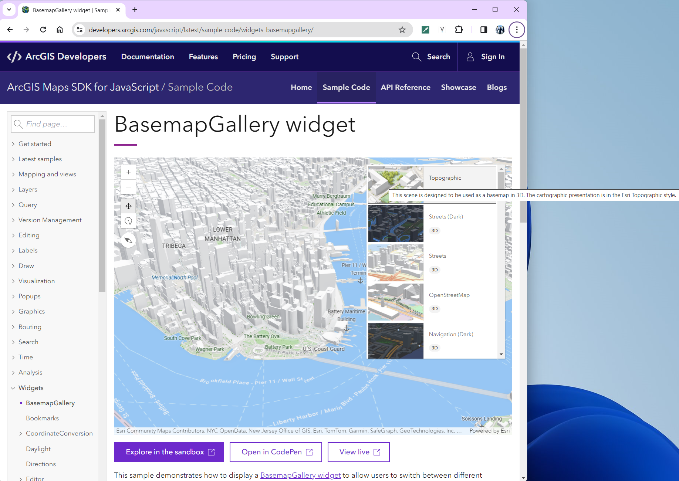The height and width of the screenshot is (481, 679).
Task: Open the Documentation menu
Action: (147, 57)
